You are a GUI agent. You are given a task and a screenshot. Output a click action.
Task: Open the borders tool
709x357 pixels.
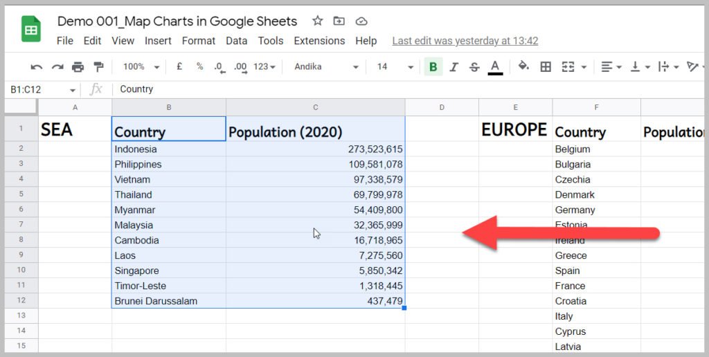tap(546, 67)
